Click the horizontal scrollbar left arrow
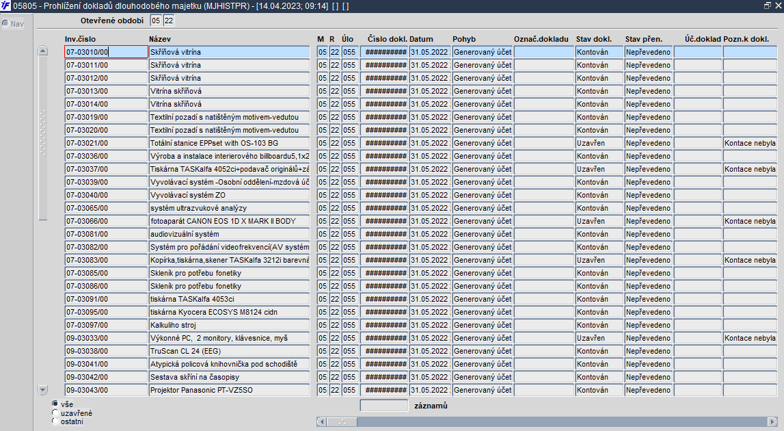Image resolution: width=784 pixels, height=431 pixels. [321, 421]
